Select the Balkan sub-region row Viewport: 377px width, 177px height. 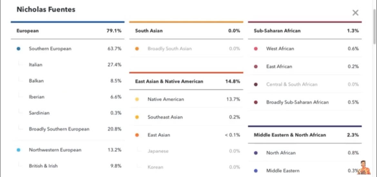[68, 81]
